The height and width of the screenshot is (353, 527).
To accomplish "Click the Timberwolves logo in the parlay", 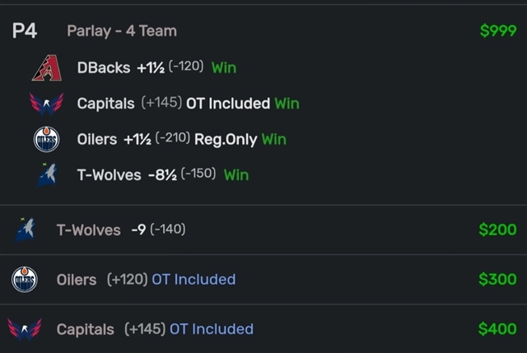I will tap(47, 174).
